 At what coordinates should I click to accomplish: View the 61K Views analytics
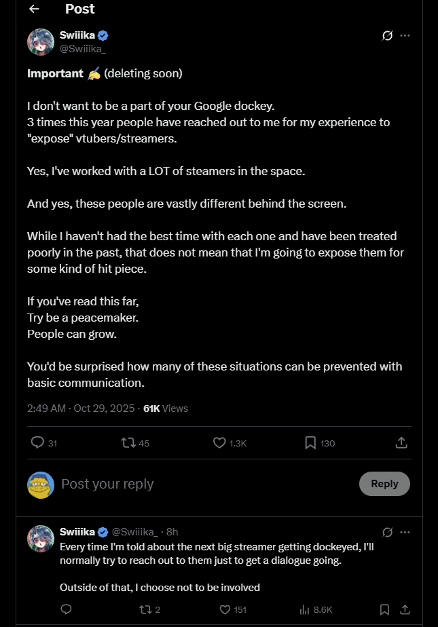pyautogui.click(x=166, y=408)
